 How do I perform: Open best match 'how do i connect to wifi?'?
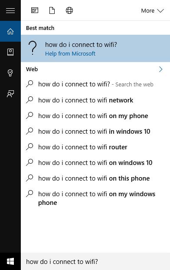(x=95, y=48)
